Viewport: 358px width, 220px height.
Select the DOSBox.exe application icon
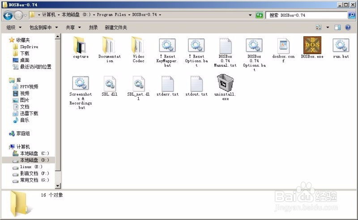click(312, 45)
